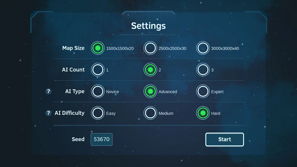Set AI Count to 3
The width and height of the screenshot is (297, 167).
203,70
